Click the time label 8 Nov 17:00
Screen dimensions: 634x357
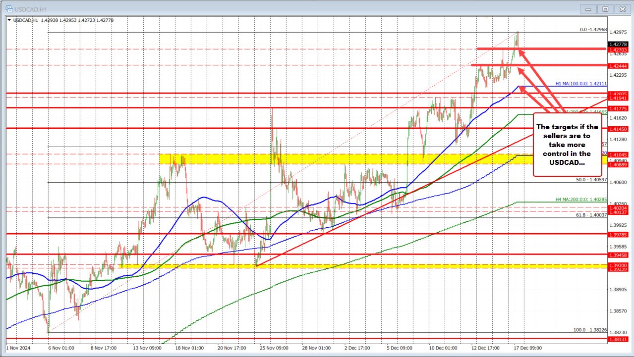(x=103, y=349)
